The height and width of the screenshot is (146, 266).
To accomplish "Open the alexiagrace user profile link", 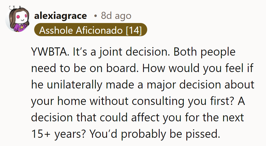I will (60, 16).
